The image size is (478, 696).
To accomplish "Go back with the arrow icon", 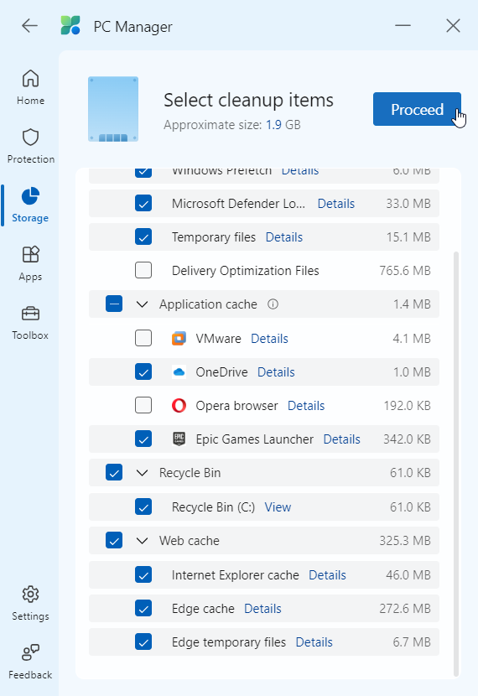I will 29,26.
